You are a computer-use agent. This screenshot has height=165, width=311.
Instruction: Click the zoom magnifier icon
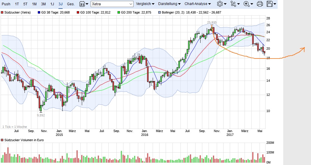click(x=246, y=4)
